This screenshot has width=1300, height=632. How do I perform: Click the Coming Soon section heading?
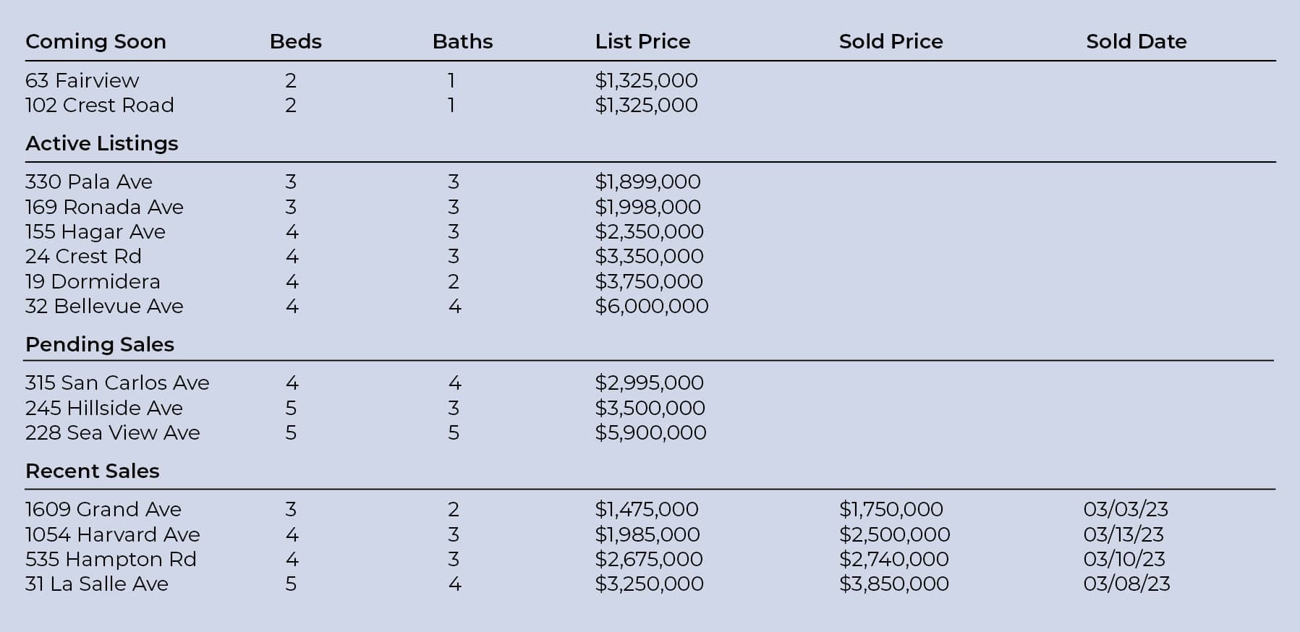(x=95, y=42)
